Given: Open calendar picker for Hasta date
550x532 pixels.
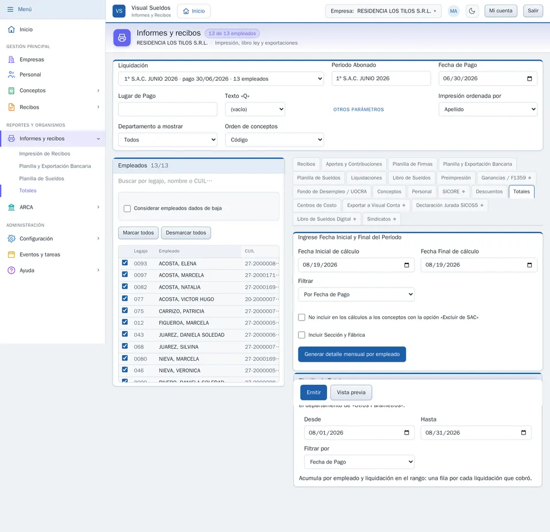Looking at the screenshot, I should (523, 433).
